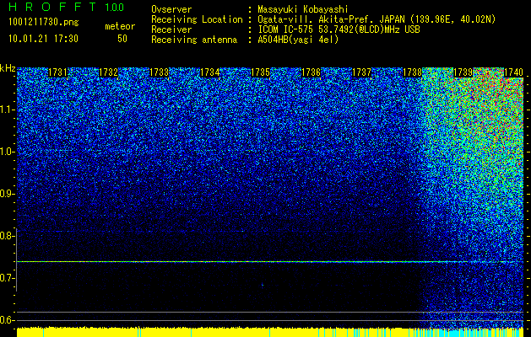Click the HROFFT 1.0.0 title text
This screenshot has height=337, width=531.
coord(67,7)
